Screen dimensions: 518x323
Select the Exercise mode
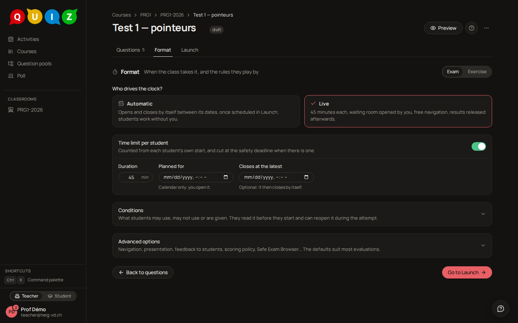477,72
